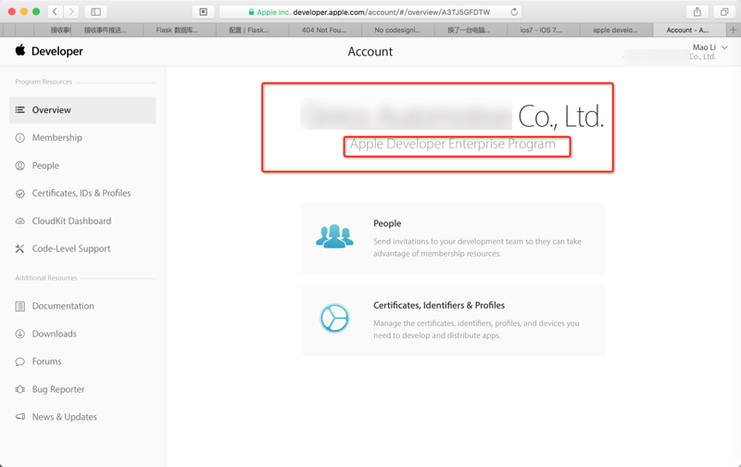Show all tabs overview icon

click(724, 12)
